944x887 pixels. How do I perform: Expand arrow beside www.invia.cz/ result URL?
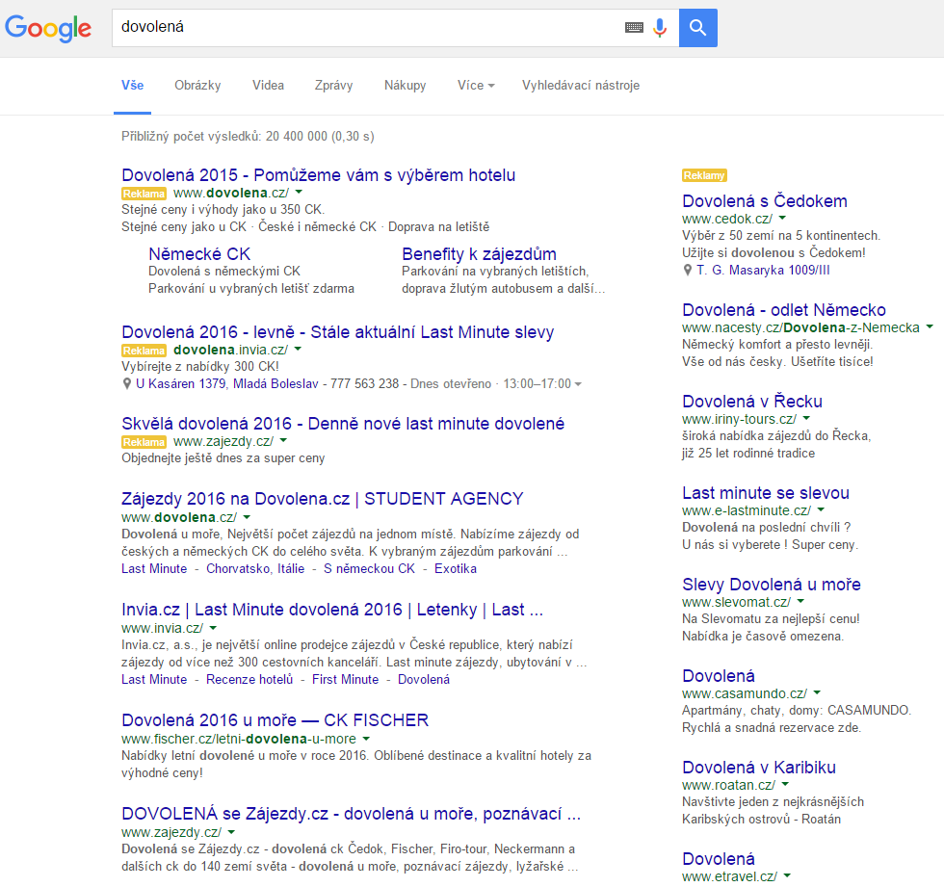click(x=213, y=628)
